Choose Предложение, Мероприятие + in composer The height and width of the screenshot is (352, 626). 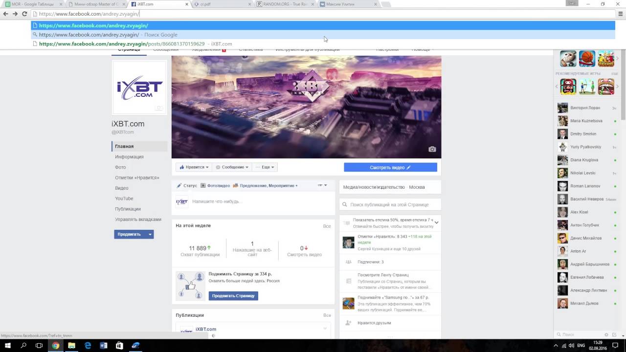[x=265, y=186]
